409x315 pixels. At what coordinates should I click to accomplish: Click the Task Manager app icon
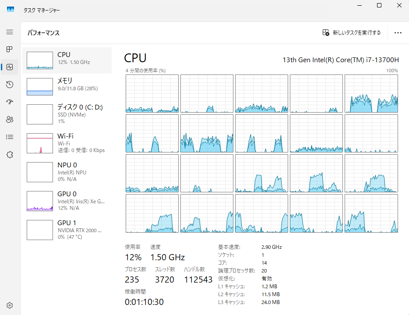[11, 10]
